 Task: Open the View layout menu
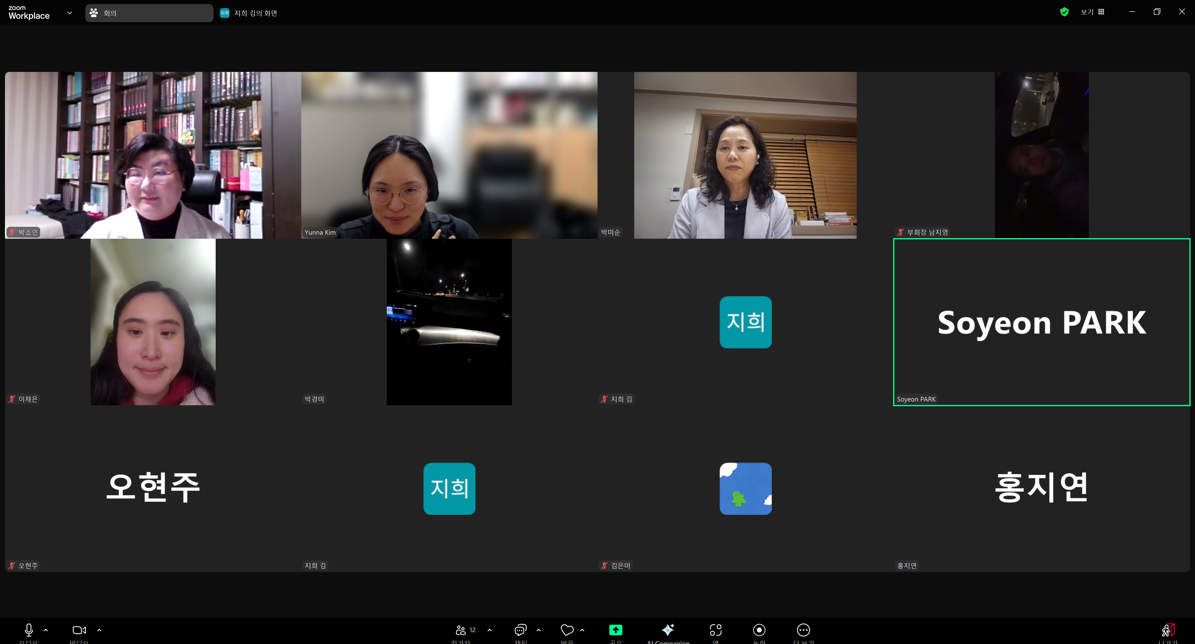click(1092, 12)
